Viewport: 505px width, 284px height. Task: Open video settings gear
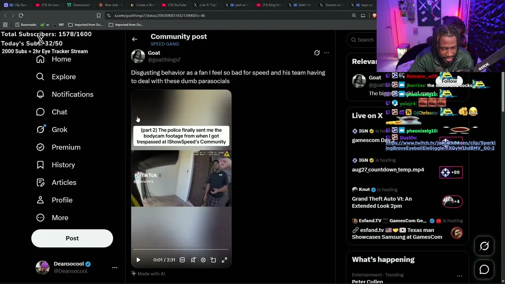pos(203,260)
